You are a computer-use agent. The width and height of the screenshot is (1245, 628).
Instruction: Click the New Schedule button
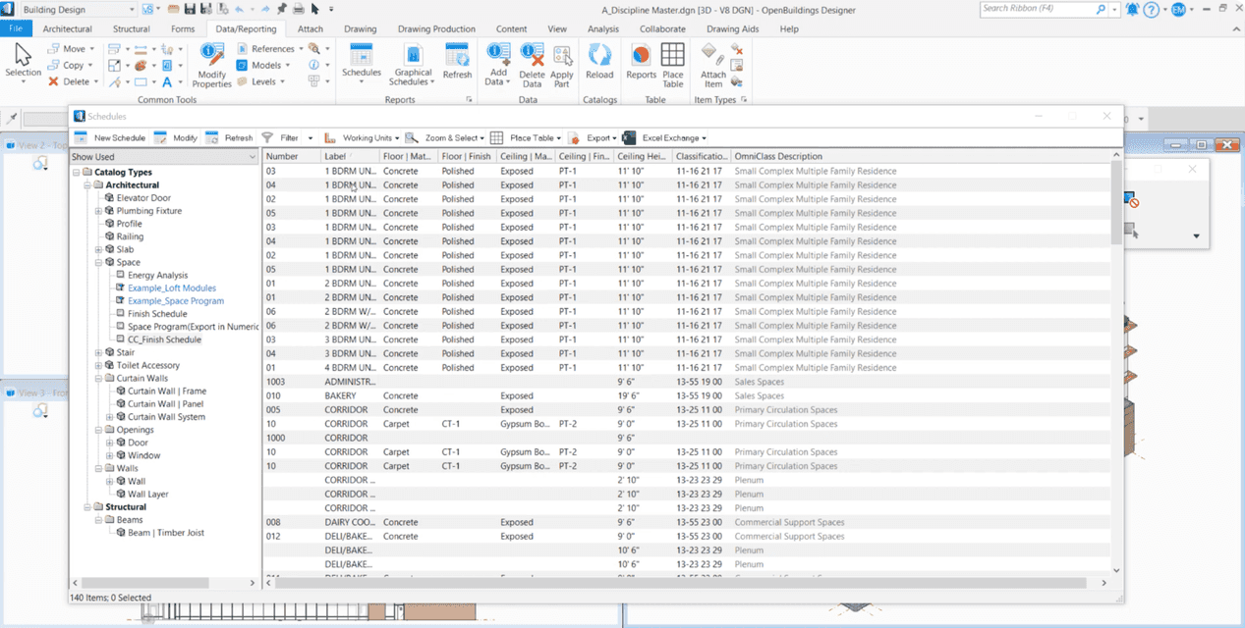pos(110,138)
